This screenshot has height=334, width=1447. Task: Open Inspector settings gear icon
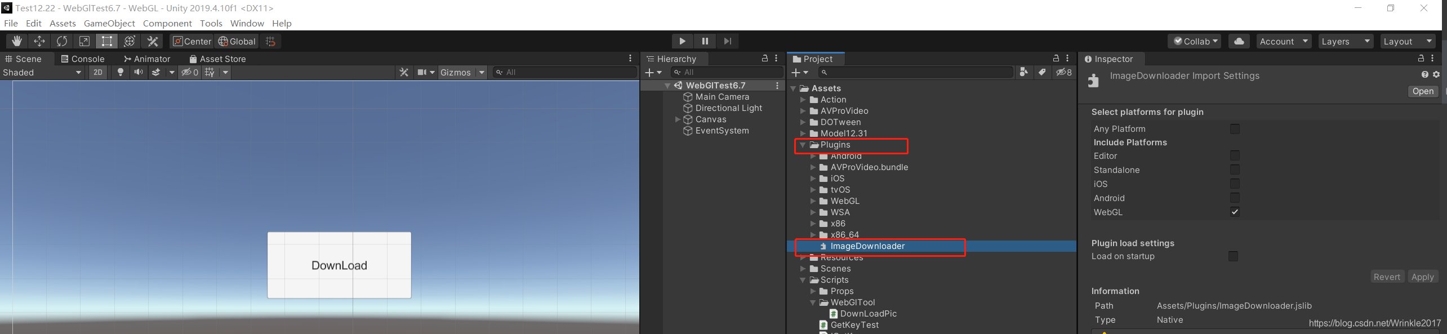click(1436, 74)
